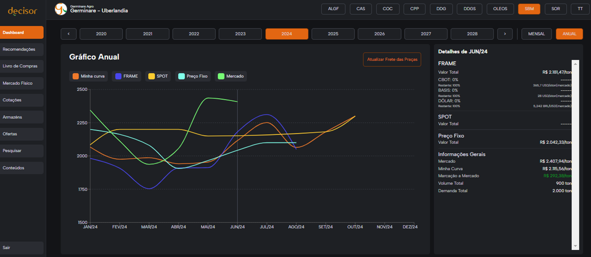591x257 pixels.
Task: Click Mercado value R$ 2.407,94/ton
Action: click(x=555, y=161)
